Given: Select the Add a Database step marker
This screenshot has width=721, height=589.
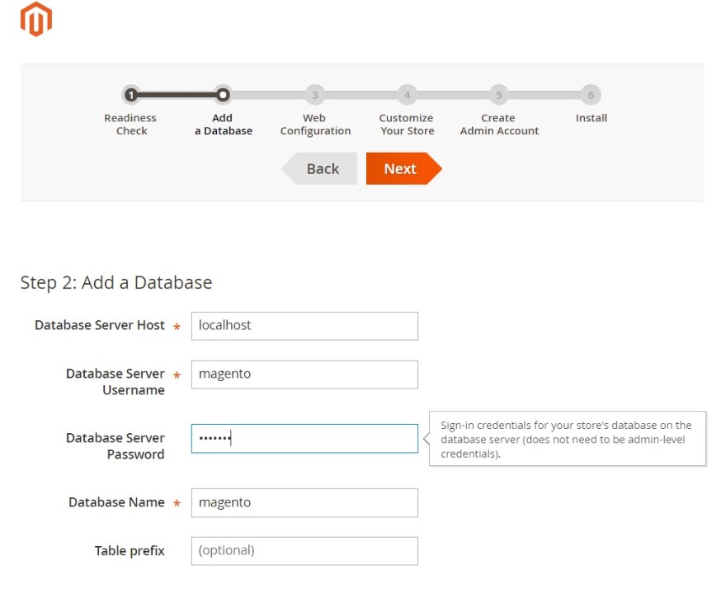Looking at the screenshot, I should point(223,95).
